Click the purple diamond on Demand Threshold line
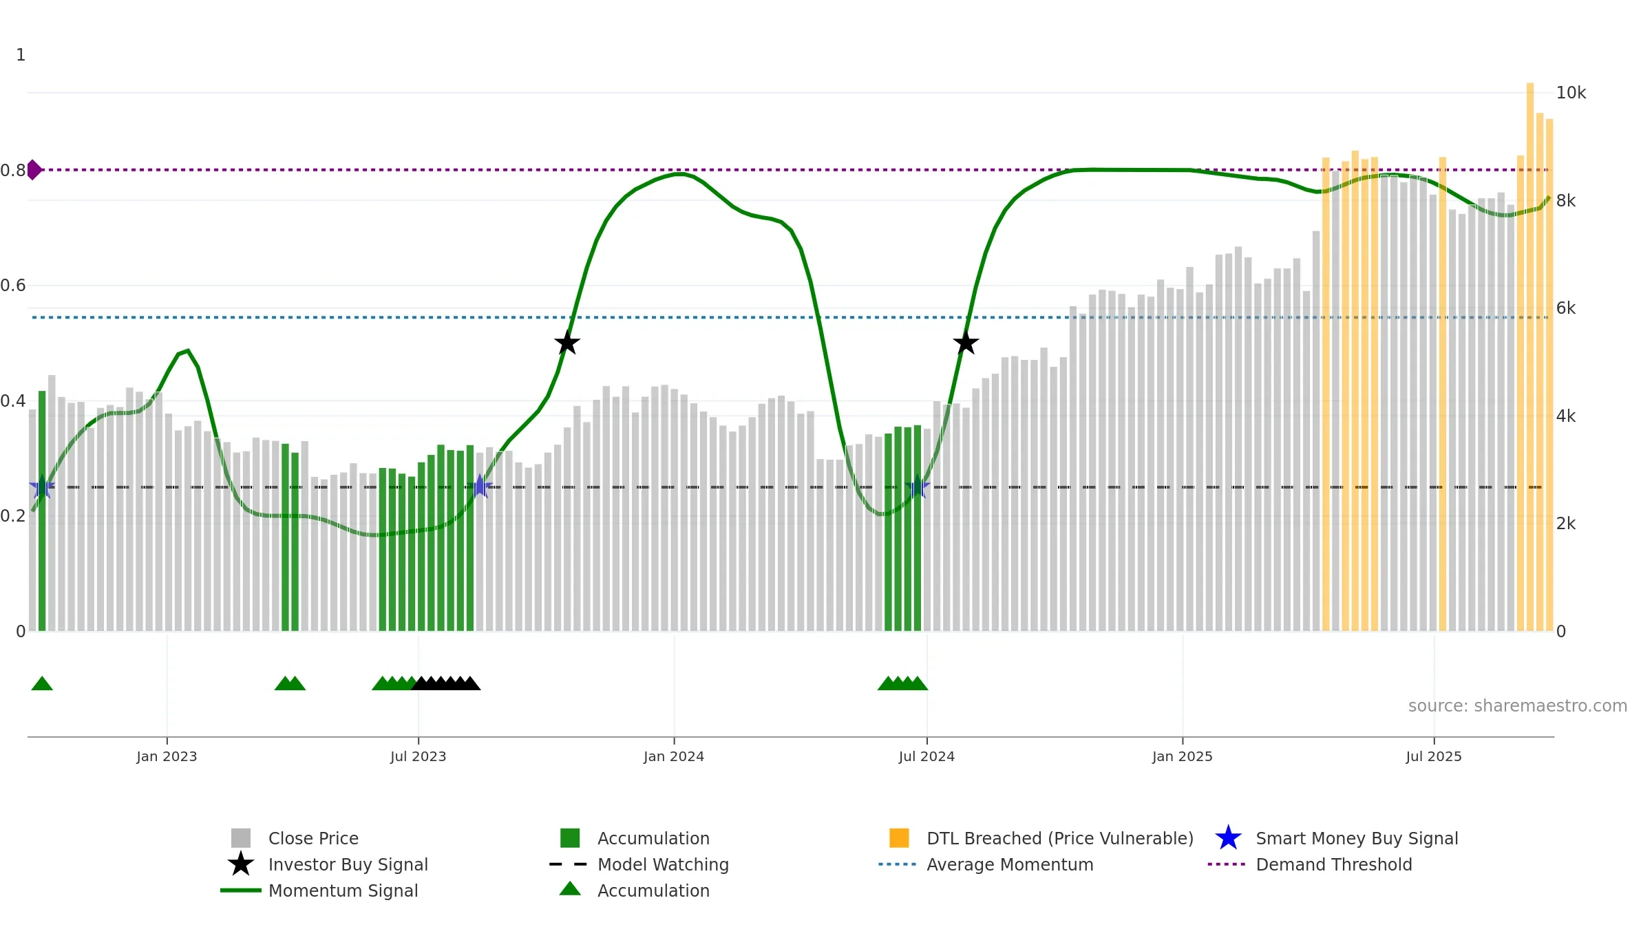The height and width of the screenshot is (929, 1652). coord(33,169)
